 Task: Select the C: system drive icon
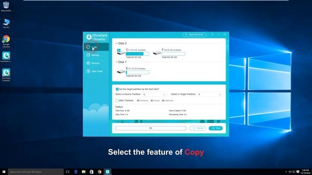click(121, 52)
